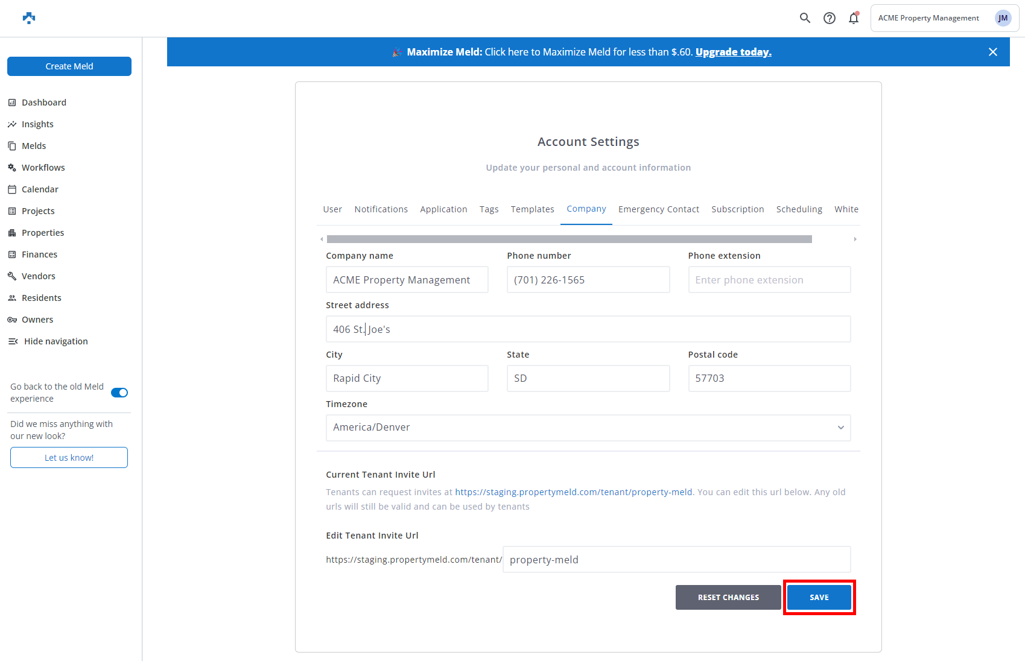
Task: Click the Vendors wrench icon in sidebar
Action: tap(12, 276)
